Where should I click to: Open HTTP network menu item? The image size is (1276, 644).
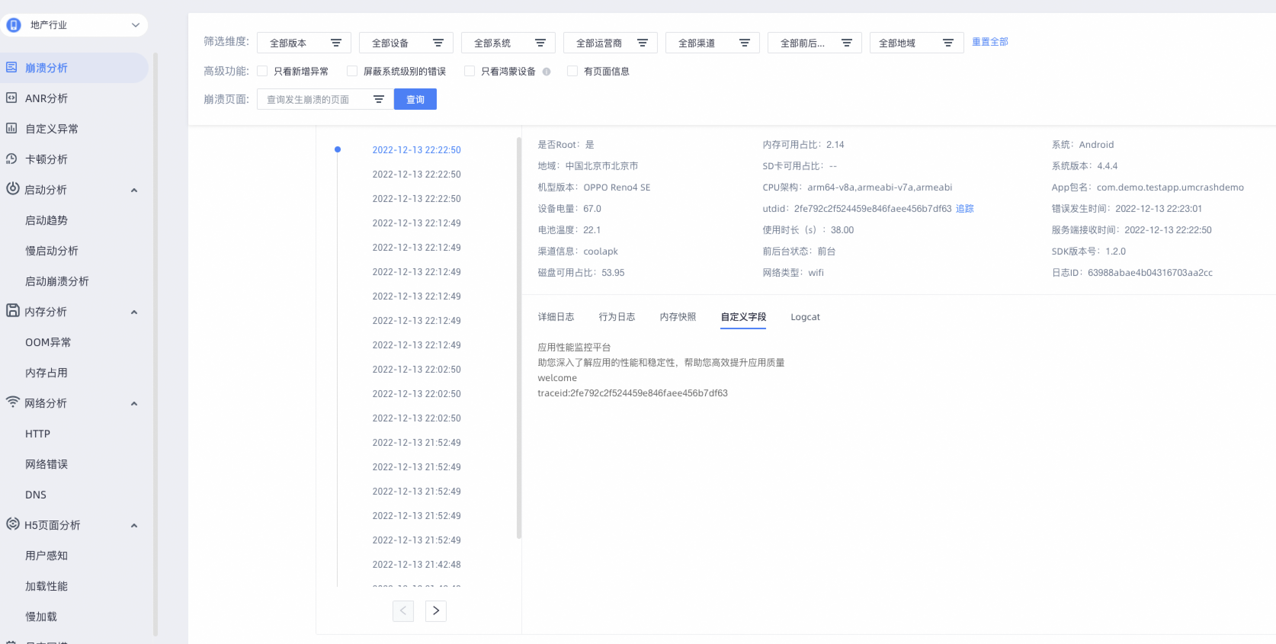coord(38,434)
